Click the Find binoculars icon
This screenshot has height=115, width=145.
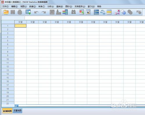[x=73, y=12]
